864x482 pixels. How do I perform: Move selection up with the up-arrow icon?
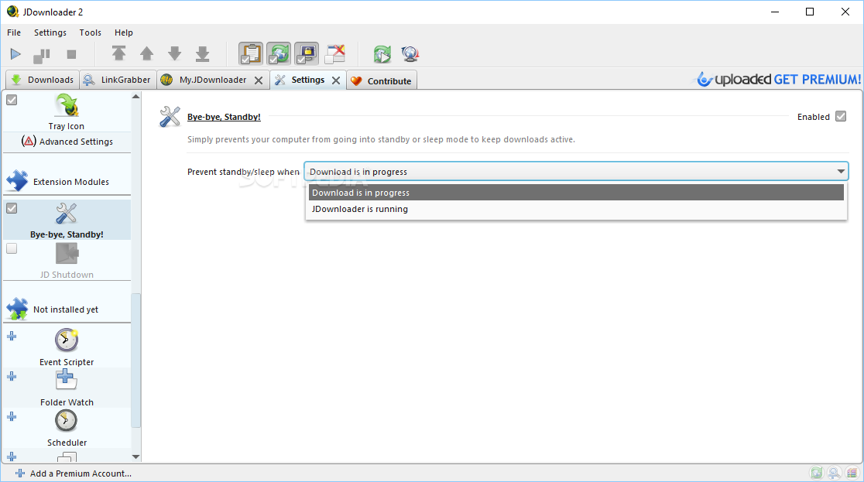pyautogui.click(x=146, y=53)
